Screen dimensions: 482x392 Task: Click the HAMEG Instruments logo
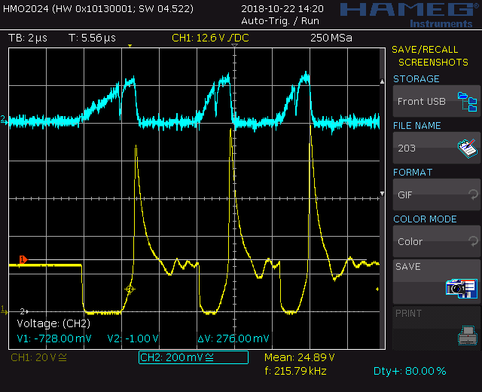coord(409,15)
